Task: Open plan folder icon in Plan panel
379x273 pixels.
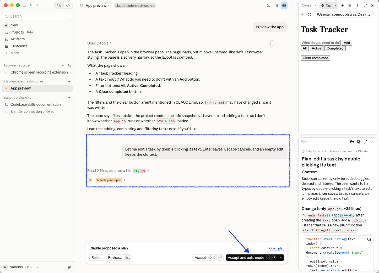Action: 352,142
